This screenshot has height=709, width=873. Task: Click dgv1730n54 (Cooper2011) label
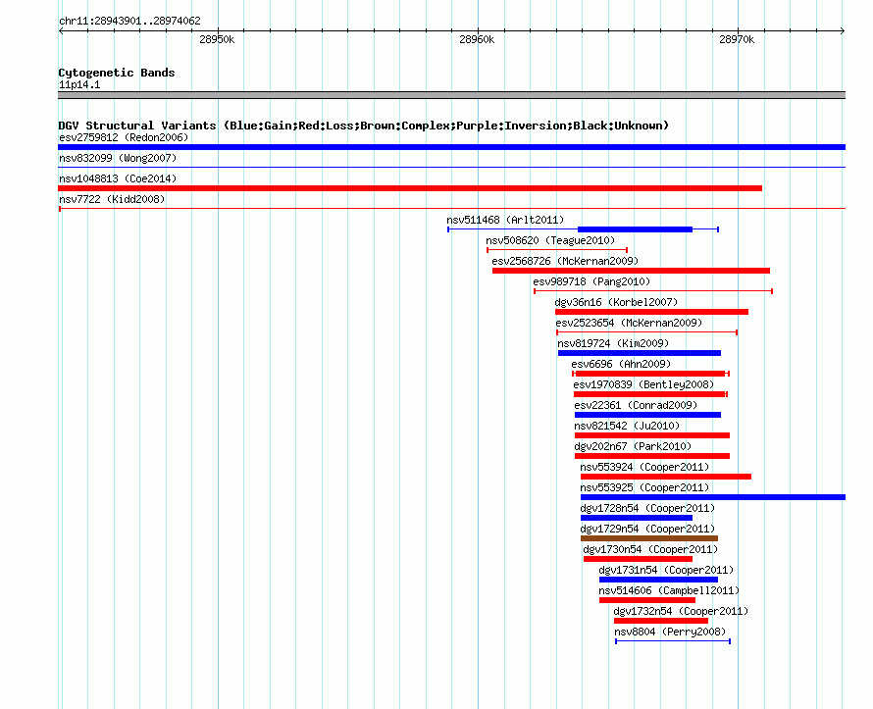tap(650, 549)
